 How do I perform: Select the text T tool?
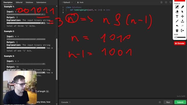(177, 16)
